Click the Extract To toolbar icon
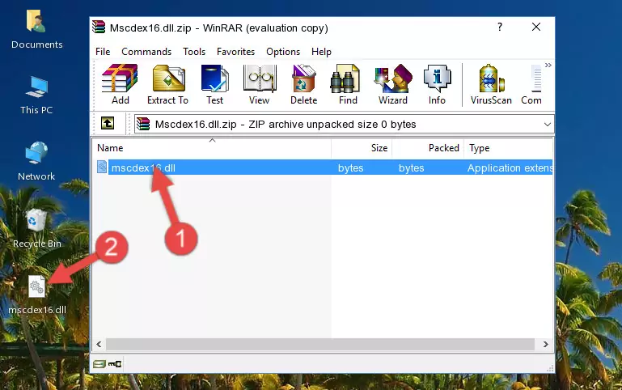This screenshot has width=622, height=390. click(167, 84)
